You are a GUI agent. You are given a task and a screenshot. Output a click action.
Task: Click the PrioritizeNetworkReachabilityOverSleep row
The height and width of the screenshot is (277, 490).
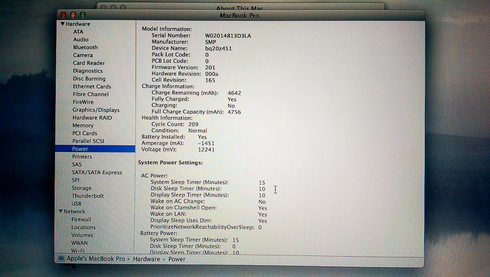point(206,227)
